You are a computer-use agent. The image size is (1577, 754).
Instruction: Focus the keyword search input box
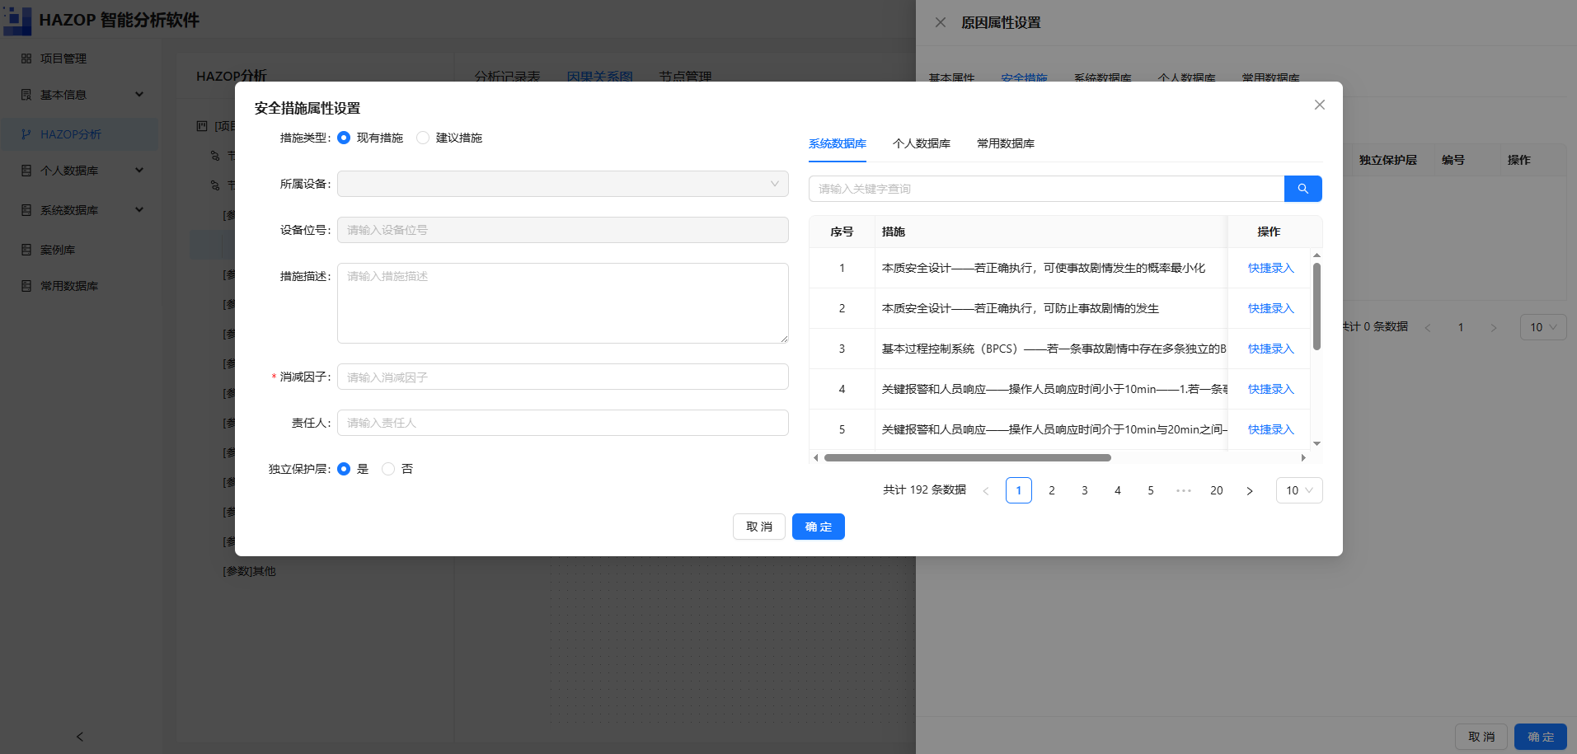point(1046,189)
